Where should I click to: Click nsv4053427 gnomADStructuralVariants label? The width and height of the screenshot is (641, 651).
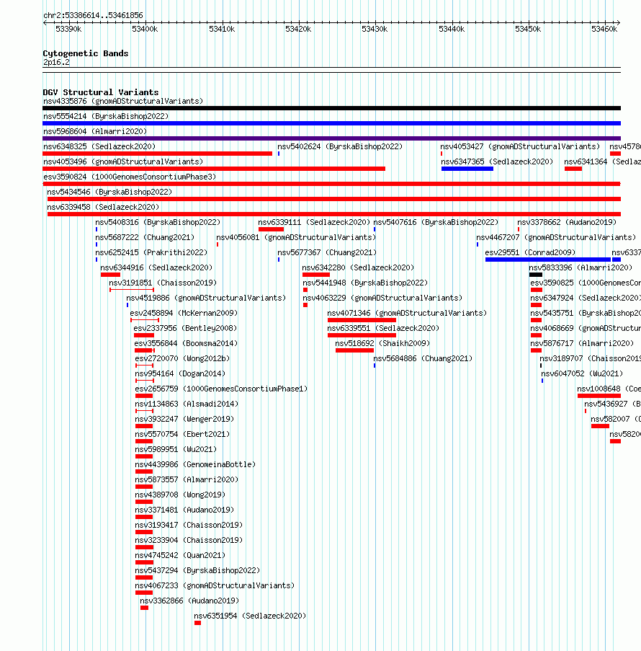tap(520, 146)
